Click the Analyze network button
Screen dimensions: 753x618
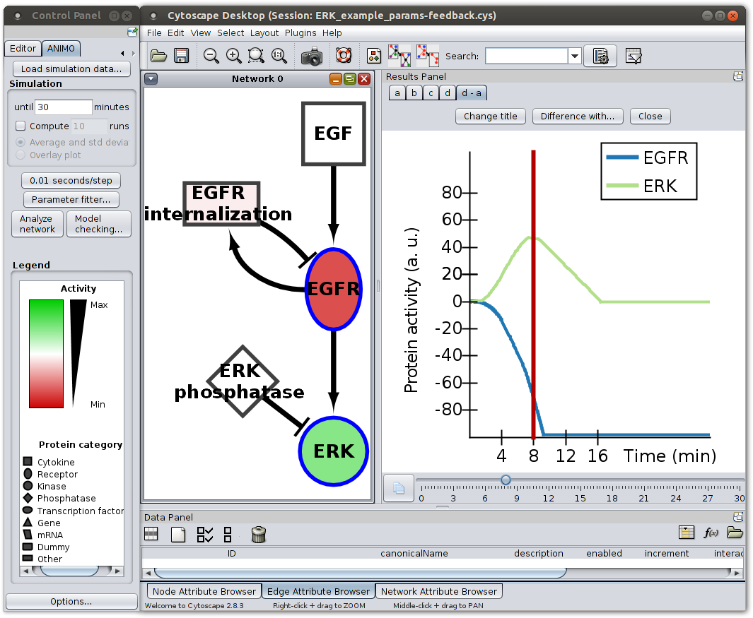[x=37, y=224]
